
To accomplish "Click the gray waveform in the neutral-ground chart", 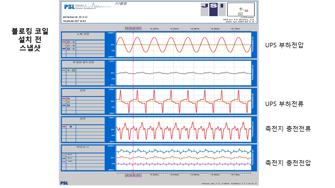I will (x=183, y=73).
